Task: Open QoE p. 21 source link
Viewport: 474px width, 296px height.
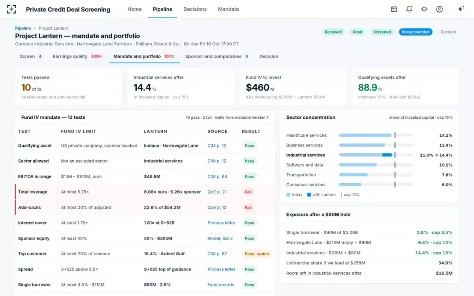Action: point(217,192)
